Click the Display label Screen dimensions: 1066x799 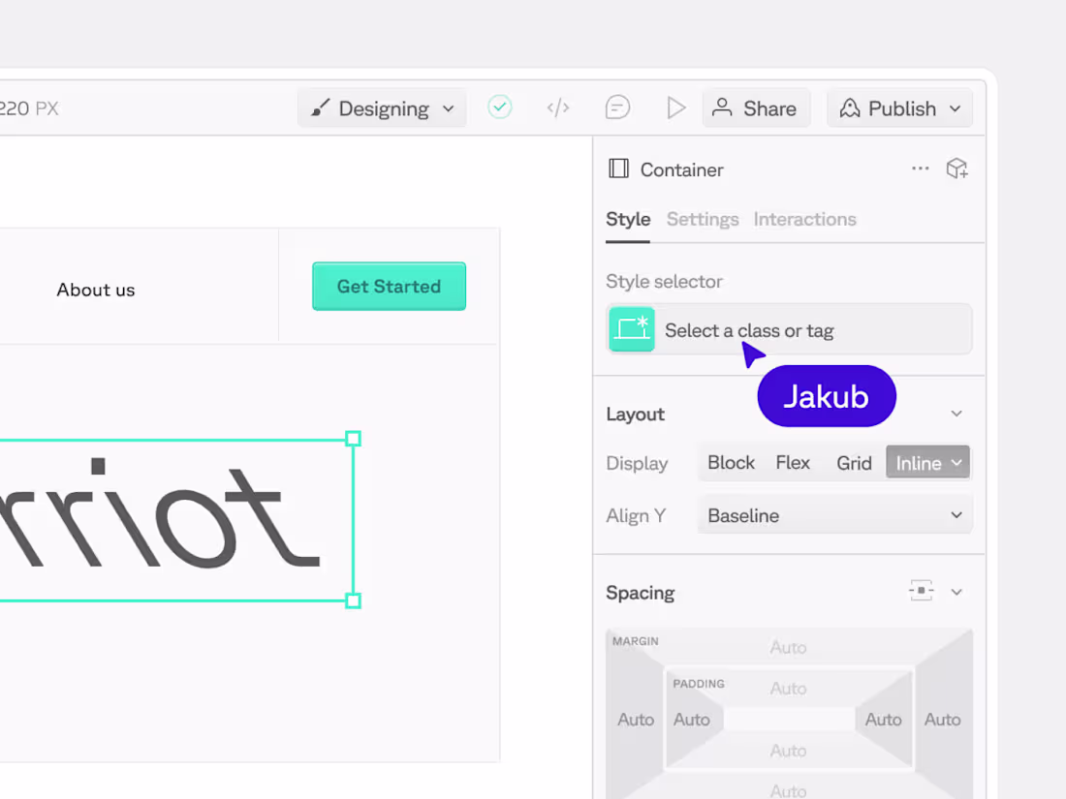point(637,463)
